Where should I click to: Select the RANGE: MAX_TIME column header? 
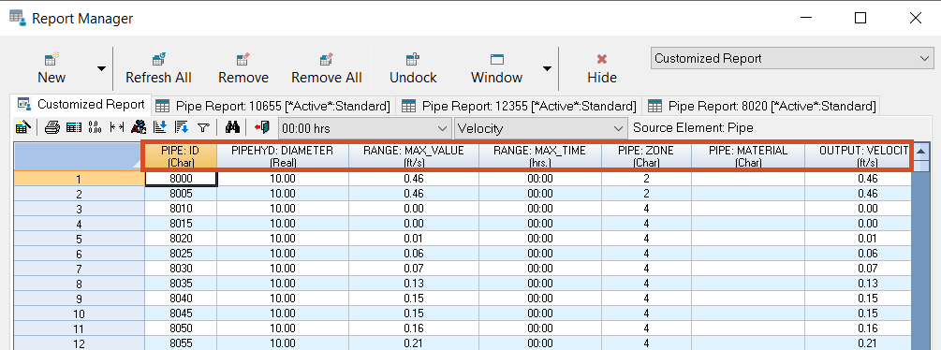point(539,156)
